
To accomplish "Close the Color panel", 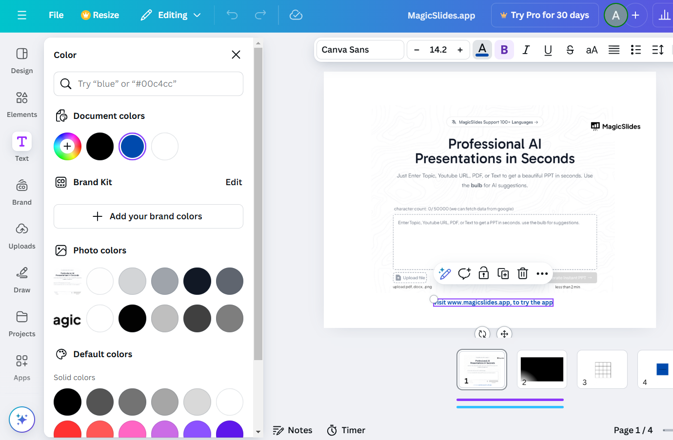I will click(236, 55).
